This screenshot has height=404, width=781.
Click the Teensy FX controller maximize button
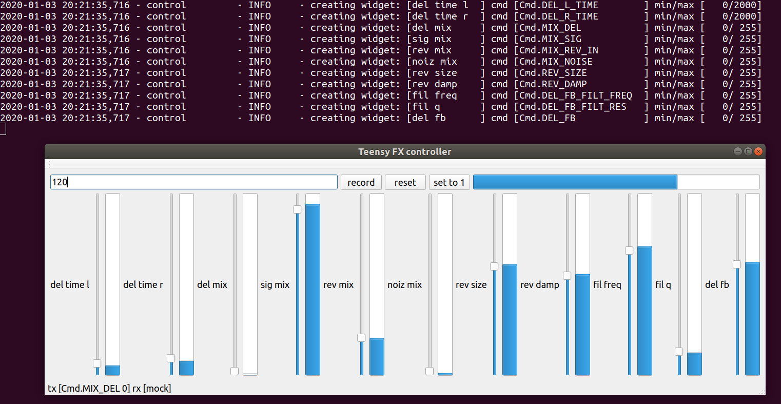[748, 151]
